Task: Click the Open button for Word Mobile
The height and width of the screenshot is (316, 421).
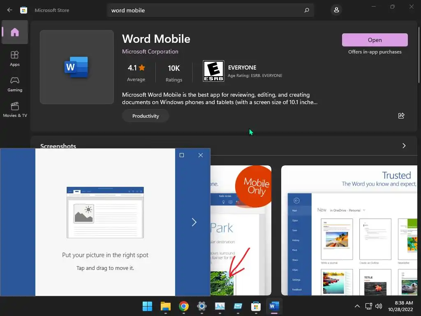Action: click(375, 40)
